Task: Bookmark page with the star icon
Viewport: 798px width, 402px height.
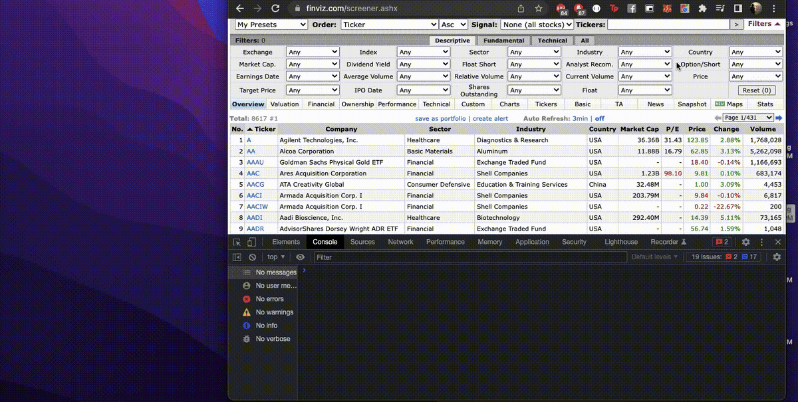Action: [539, 9]
